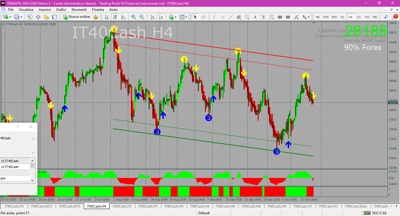This screenshot has height=216, width=400.
Task: Select the Text (A) tool
Action: 255,17
